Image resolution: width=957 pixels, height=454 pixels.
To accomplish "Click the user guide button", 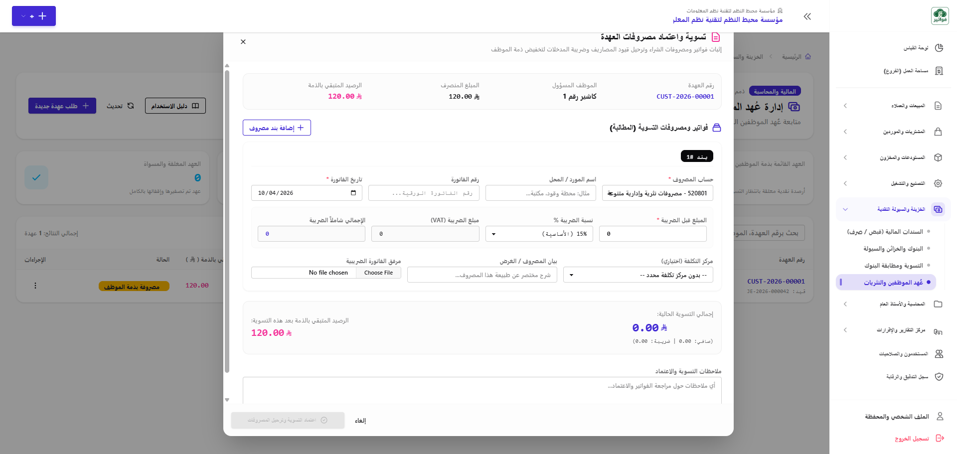I will point(175,106).
